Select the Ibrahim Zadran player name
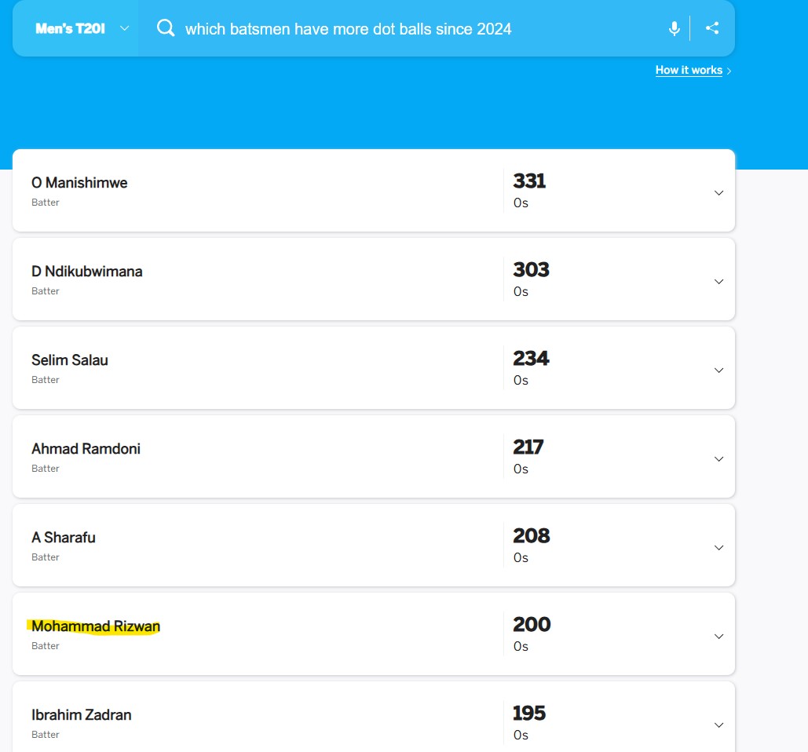This screenshot has width=808, height=752. click(x=82, y=714)
